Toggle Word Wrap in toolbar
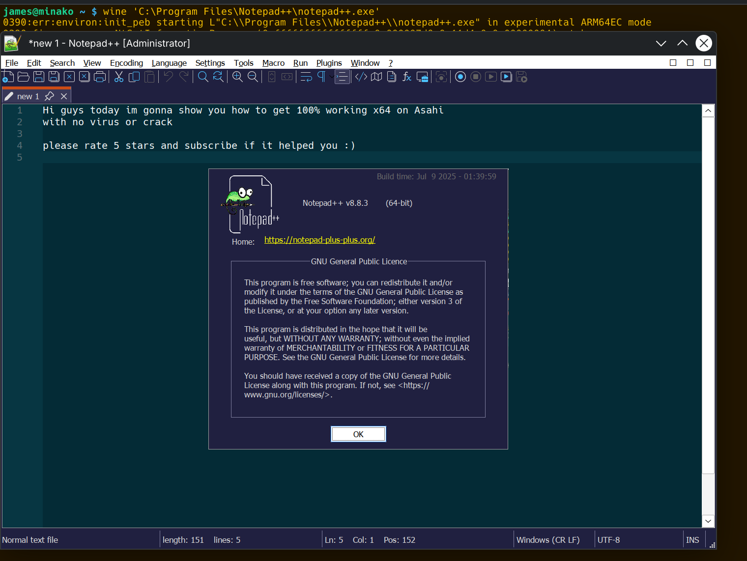The width and height of the screenshot is (747, 561). tap(306, 77)
